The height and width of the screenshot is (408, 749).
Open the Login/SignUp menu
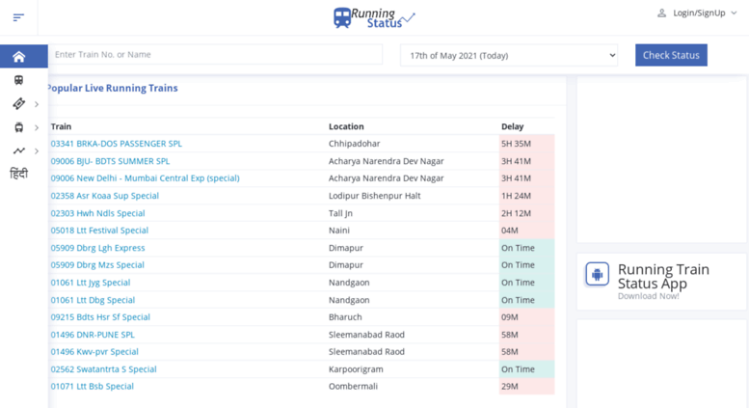click(x=697, y=14)
